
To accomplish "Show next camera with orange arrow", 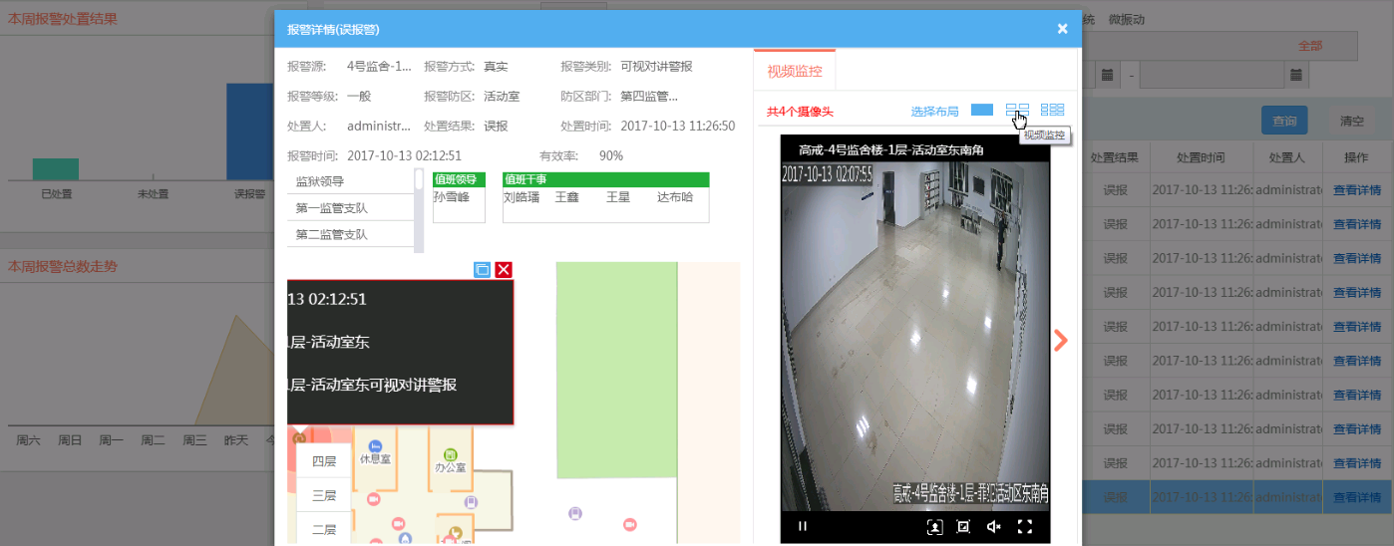I will 1060,341.
